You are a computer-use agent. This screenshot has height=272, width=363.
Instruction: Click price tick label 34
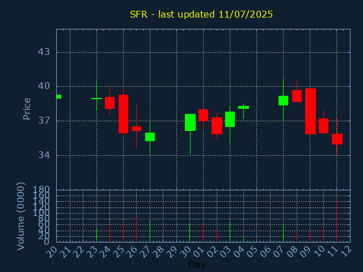pyautogui.click(x=44, y=155)
